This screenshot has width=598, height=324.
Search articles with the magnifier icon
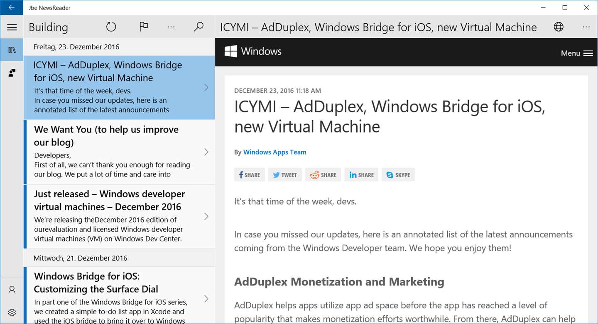pos(199,27)
